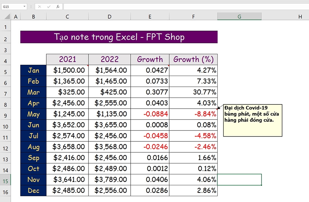Select the 'Sep' month cell

(33, 158)
